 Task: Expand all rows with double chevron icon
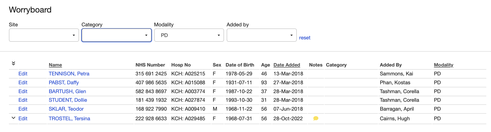[x=13, y=63]
